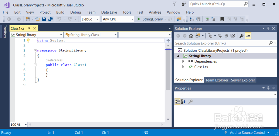Image resolution: width=279 pixels, height=136 pixels.
Task: Click the Home icon in Solution Explorer
Action: 191,36
